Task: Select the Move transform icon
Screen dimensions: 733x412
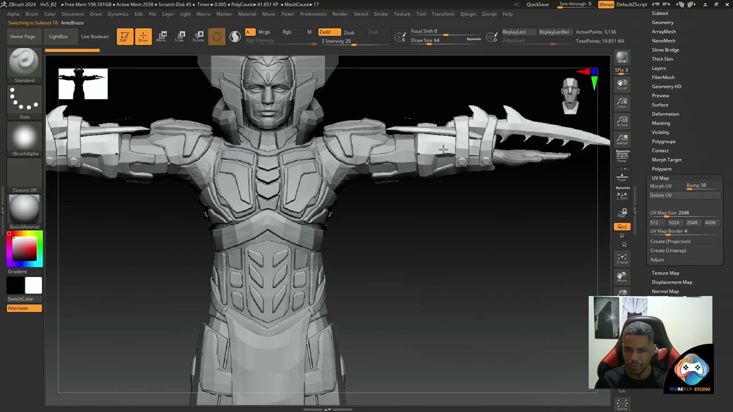Action: (161, 37)
